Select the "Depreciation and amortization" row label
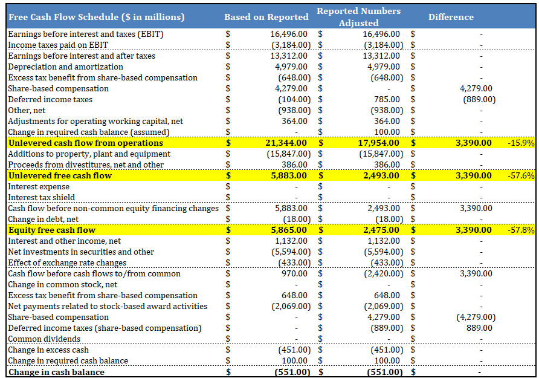539x378 pixels. coord(57,67)
